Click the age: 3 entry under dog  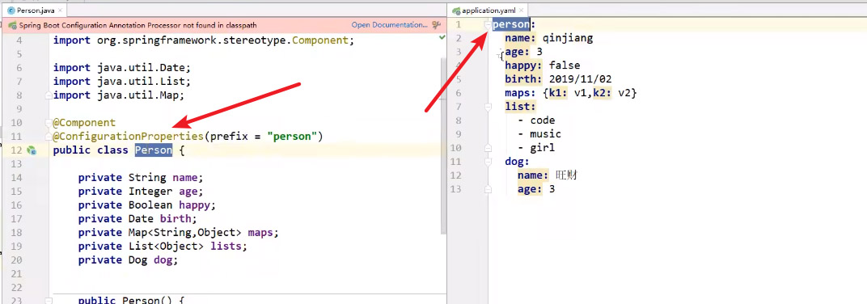pyautogui.click(x=536, y=189)
